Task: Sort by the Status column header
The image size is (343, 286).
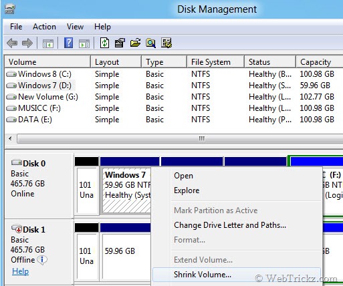Action: click(x=270, y=61)
